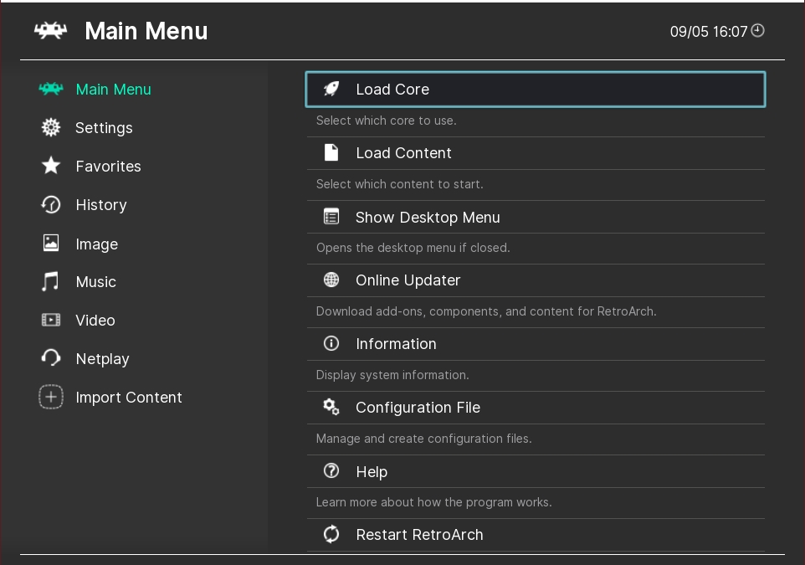Open the Main Menu sidebar tab

[113, 90]
